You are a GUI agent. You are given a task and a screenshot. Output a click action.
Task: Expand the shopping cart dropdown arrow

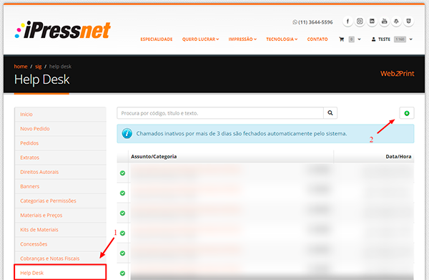[x=359, y=39]
